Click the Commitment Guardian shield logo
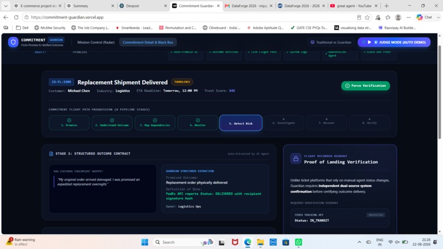This screenshot has height=249, width=443. click(x=13, y=42)
